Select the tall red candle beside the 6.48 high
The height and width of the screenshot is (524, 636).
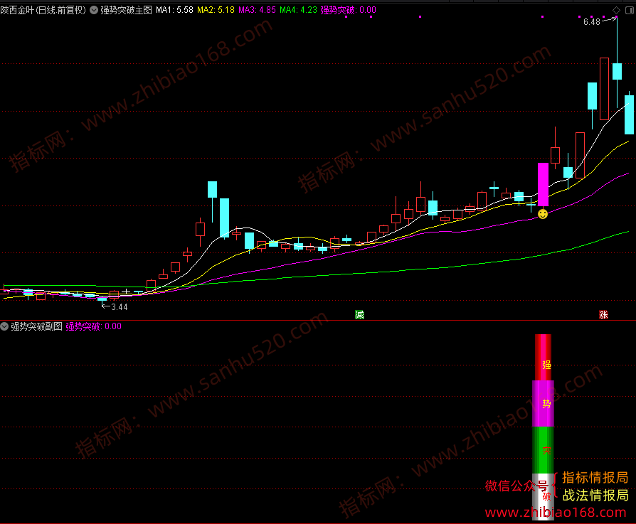pos(605,89)
